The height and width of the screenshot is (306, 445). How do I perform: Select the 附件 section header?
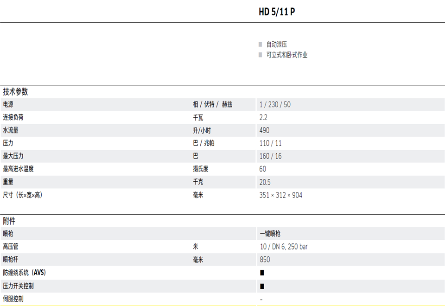tap(9, 221)
